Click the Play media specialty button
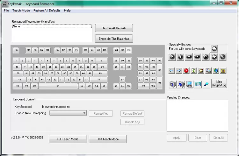239x156 pixels. (172, 57)
